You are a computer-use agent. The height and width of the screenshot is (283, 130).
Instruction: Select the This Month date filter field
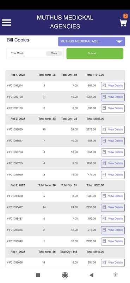35,53
